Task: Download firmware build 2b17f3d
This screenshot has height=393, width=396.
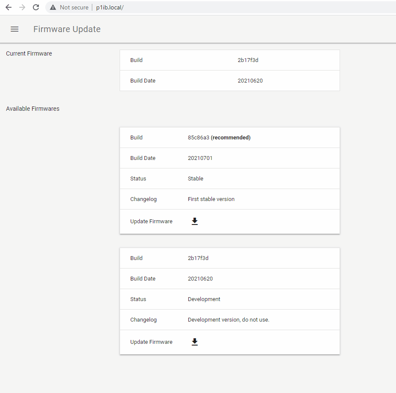Action: coord(194,342)
